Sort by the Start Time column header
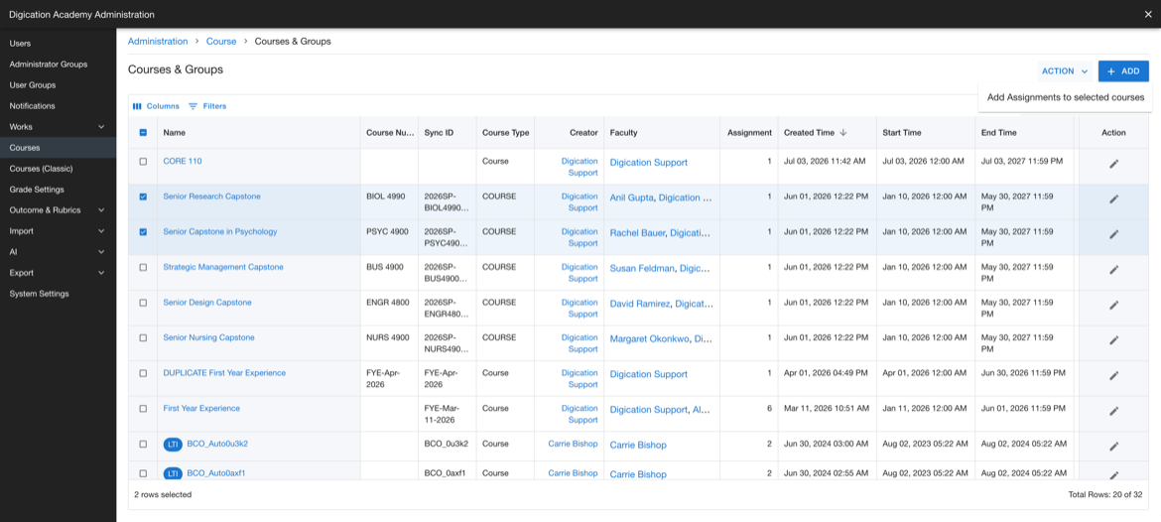The width and height of the screenshot is (1161, 522). [902, 133]
